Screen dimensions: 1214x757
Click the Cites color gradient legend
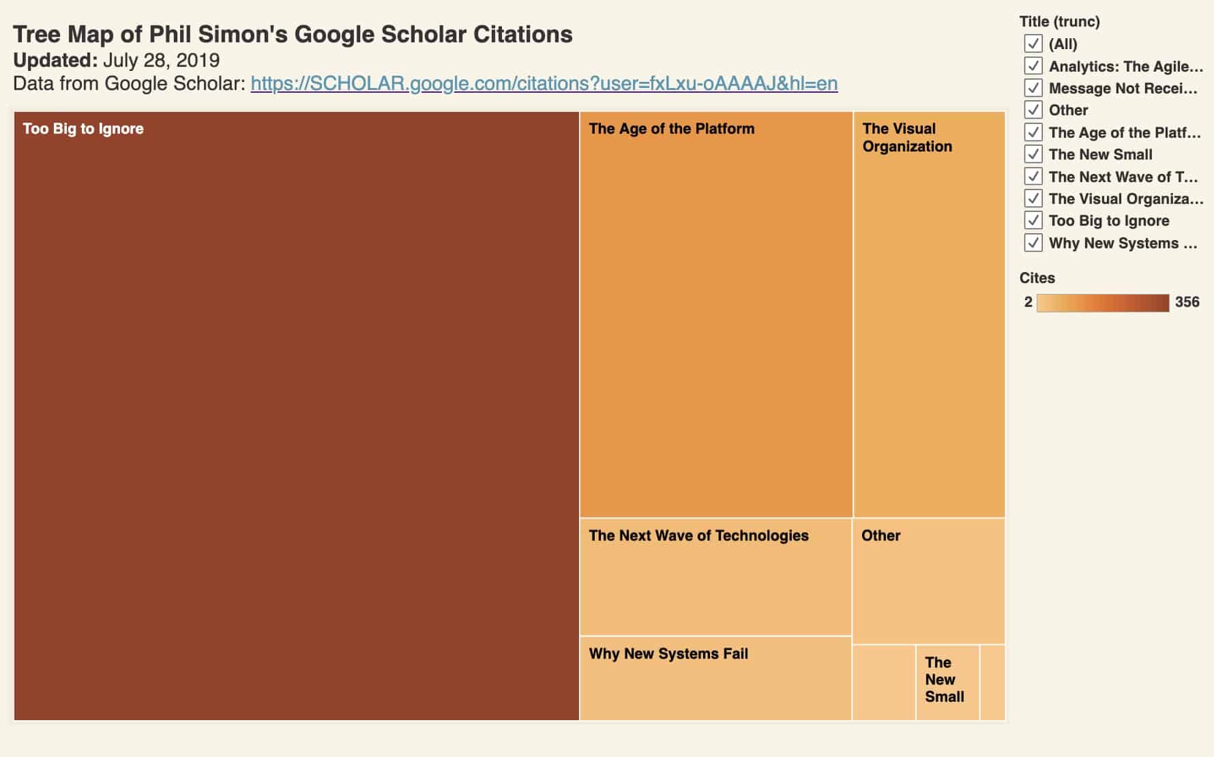click(1103, 302)
